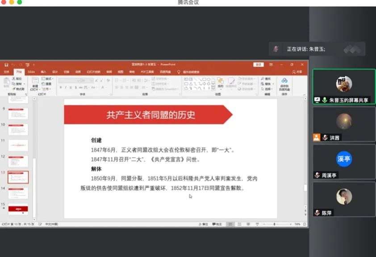Click the muted microphone icon beside 洪茜
Image resolution: width=376 pixels, height=257 pixels.
(x=326, y=138)
